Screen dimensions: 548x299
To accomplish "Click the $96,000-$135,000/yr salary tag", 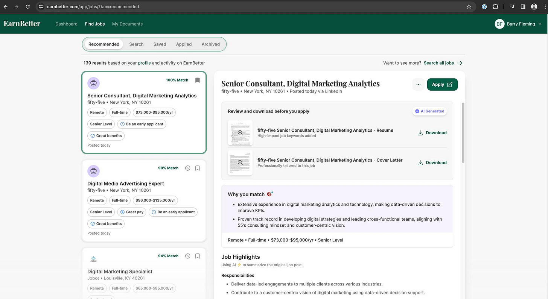I will coord(155,200).
